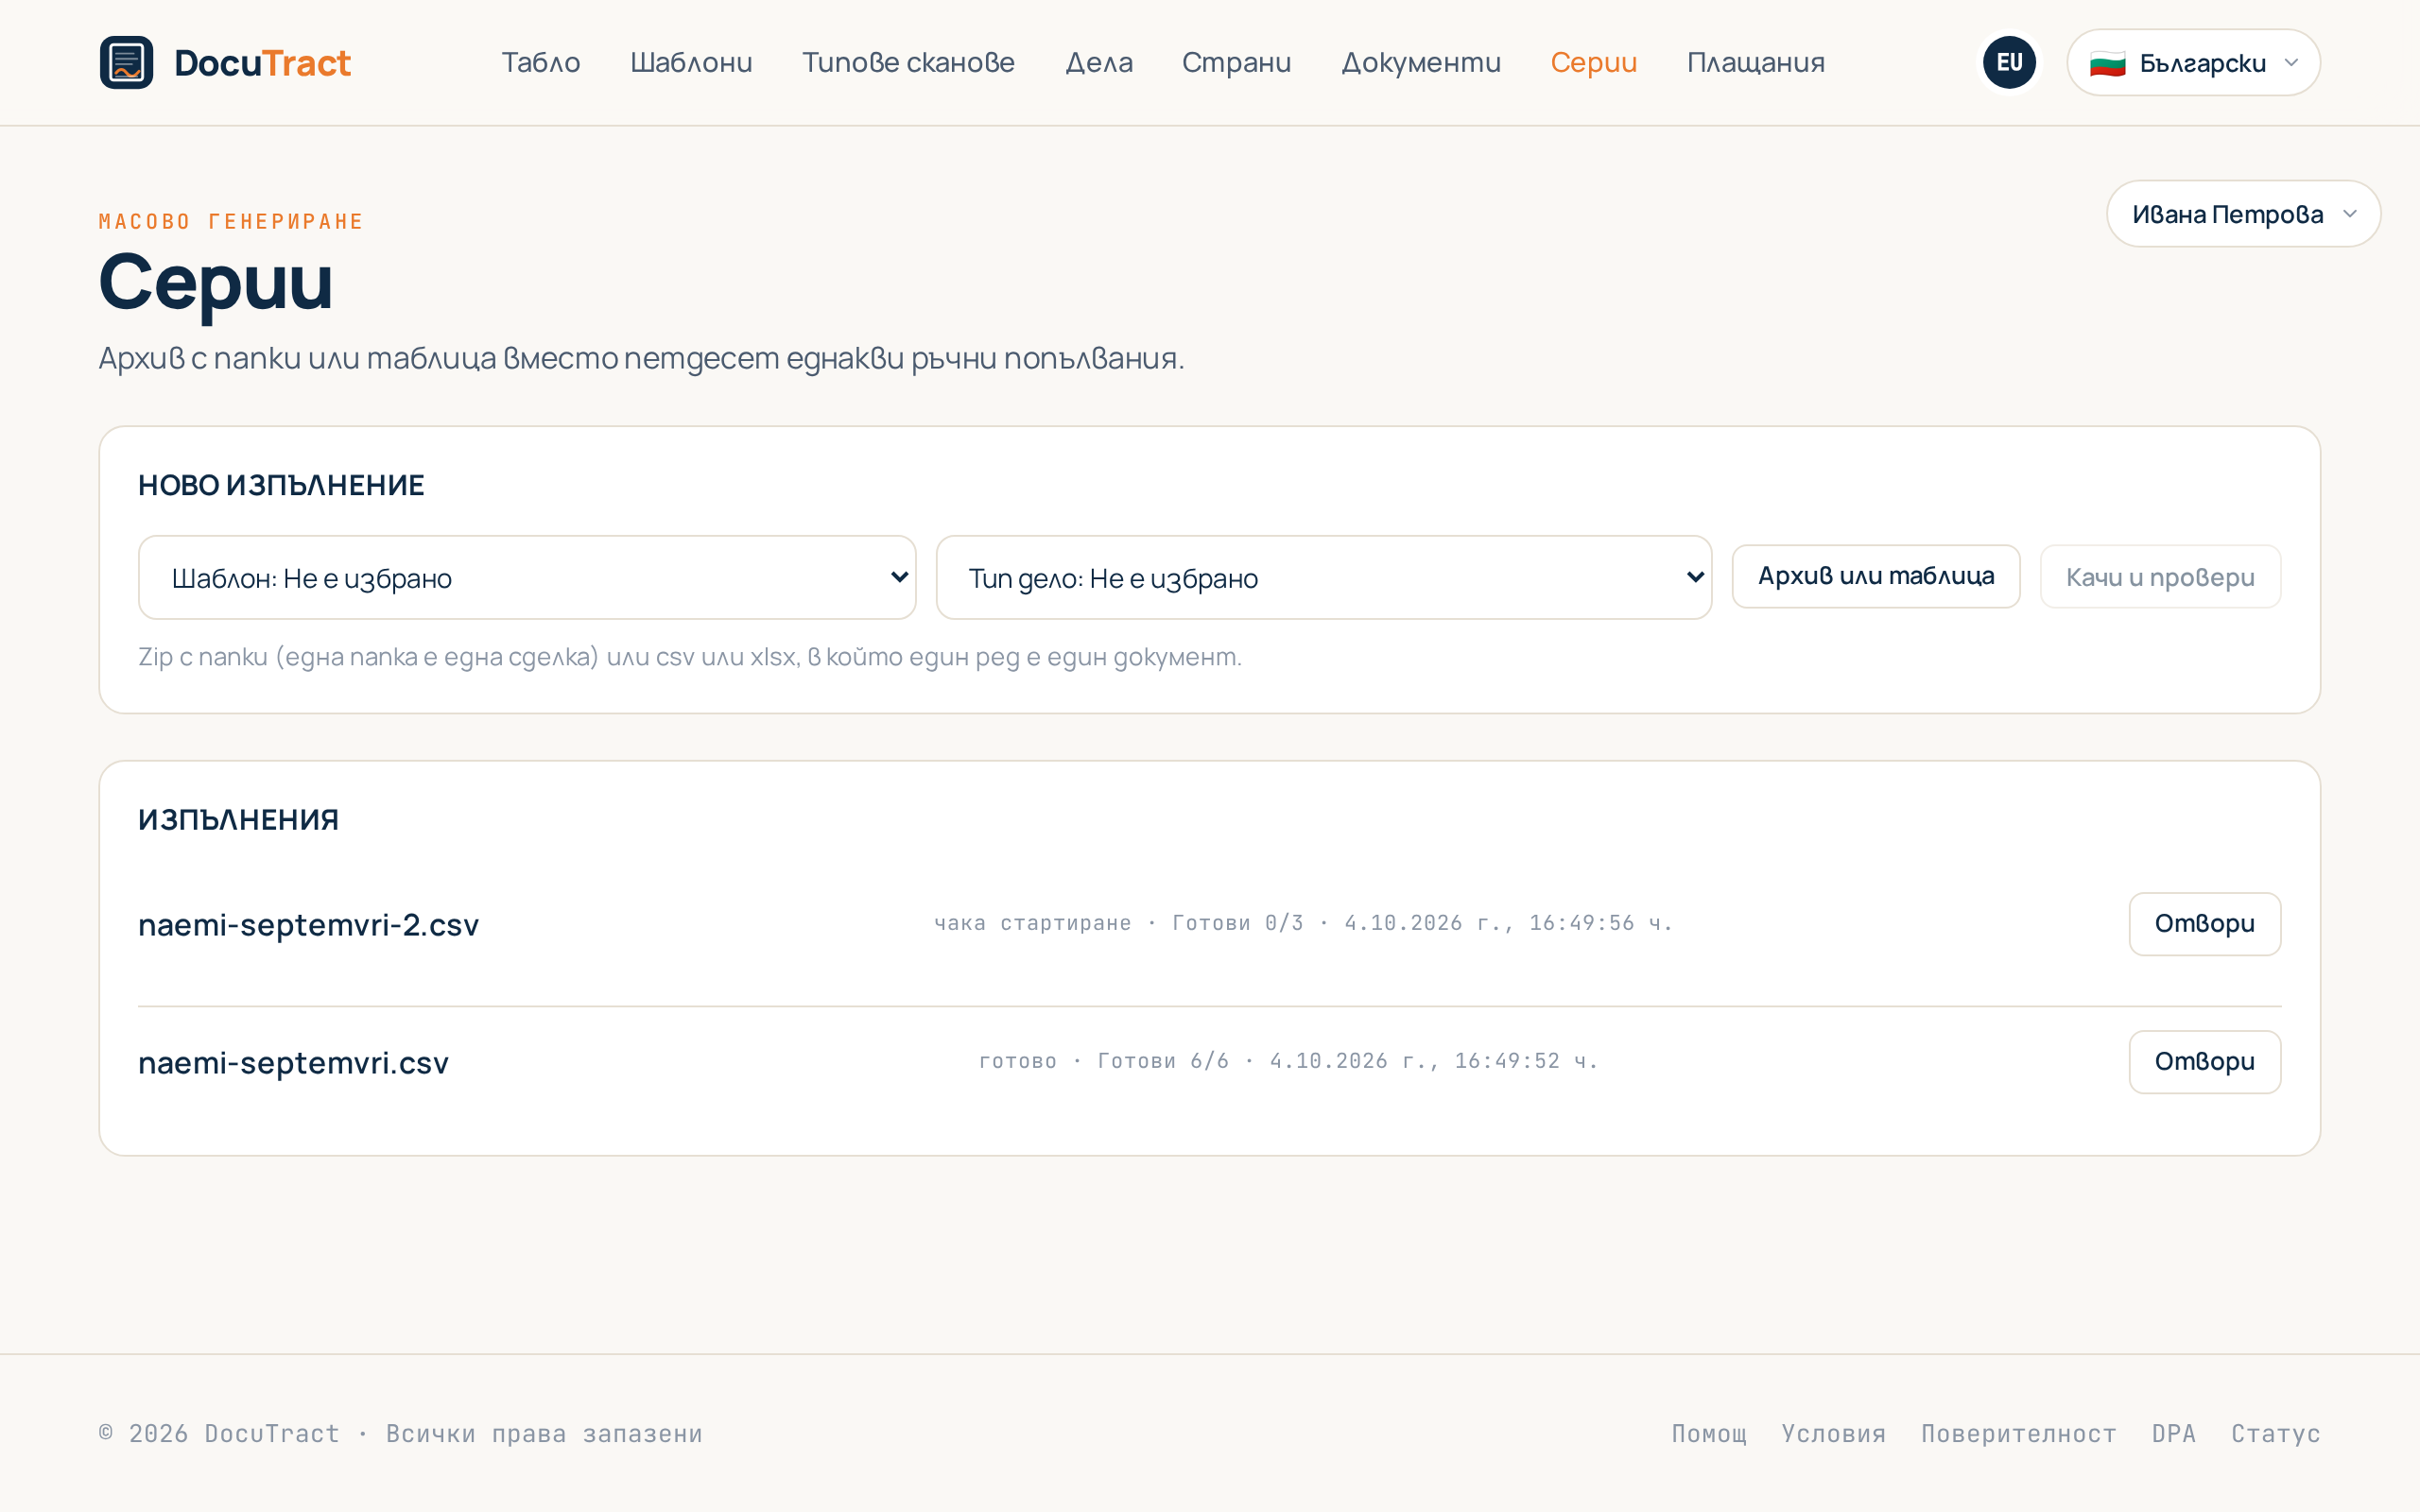Click the EU region badge
2420x1512 pixels.
[2009, 62]
